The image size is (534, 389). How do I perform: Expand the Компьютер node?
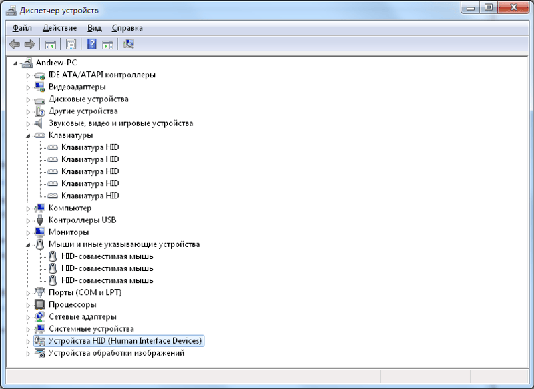point(28,209)
